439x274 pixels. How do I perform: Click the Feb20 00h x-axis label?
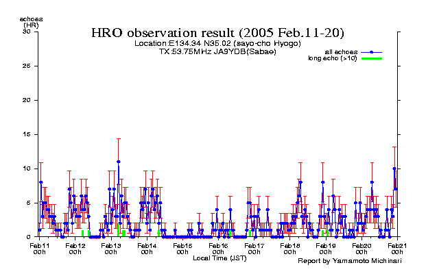[x=361, y=248]
